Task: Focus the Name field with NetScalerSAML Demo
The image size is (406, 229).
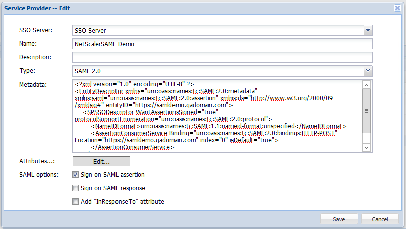Action: [x=222, y=44]
